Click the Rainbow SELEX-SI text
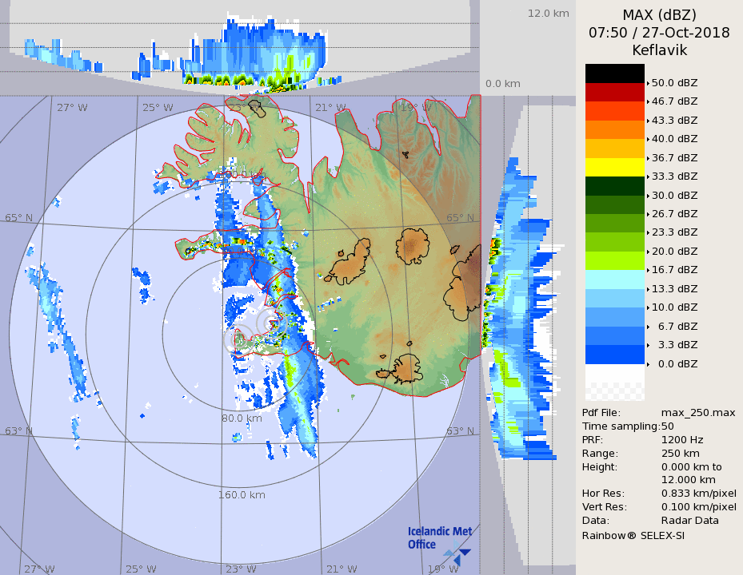The width and height of the screenshot is (743, 575). 633,534
